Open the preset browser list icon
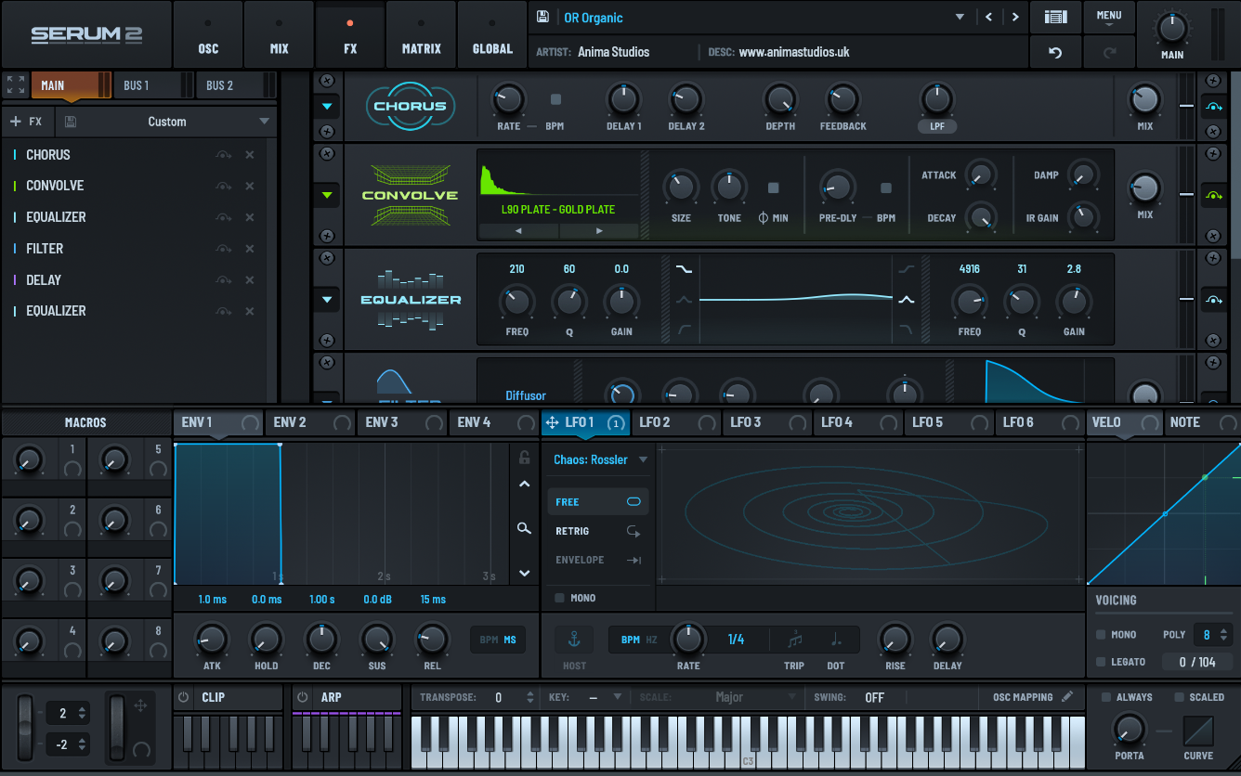This screenshot has width=1241, height=776. point(1055,17)
